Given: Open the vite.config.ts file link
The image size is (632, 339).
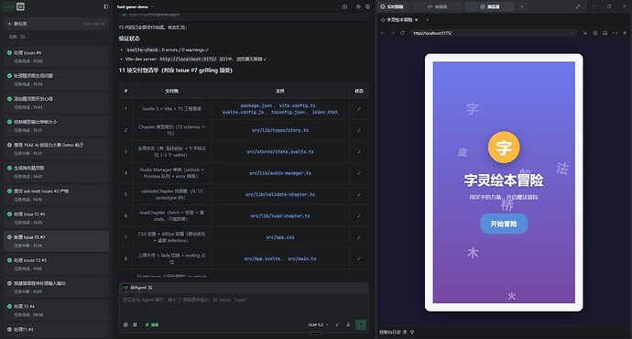Looking at the screenshot, I should click(298, 105).
